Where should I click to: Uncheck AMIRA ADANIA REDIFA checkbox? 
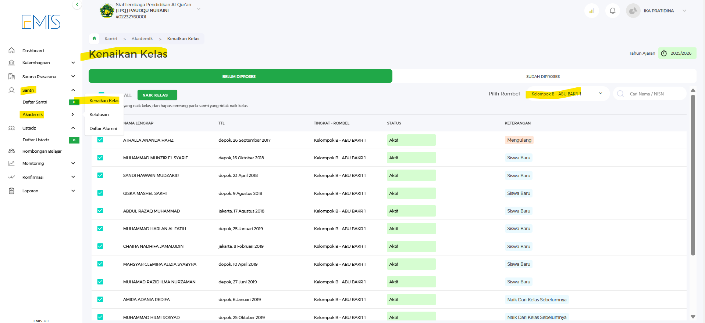tap(100, 299)
